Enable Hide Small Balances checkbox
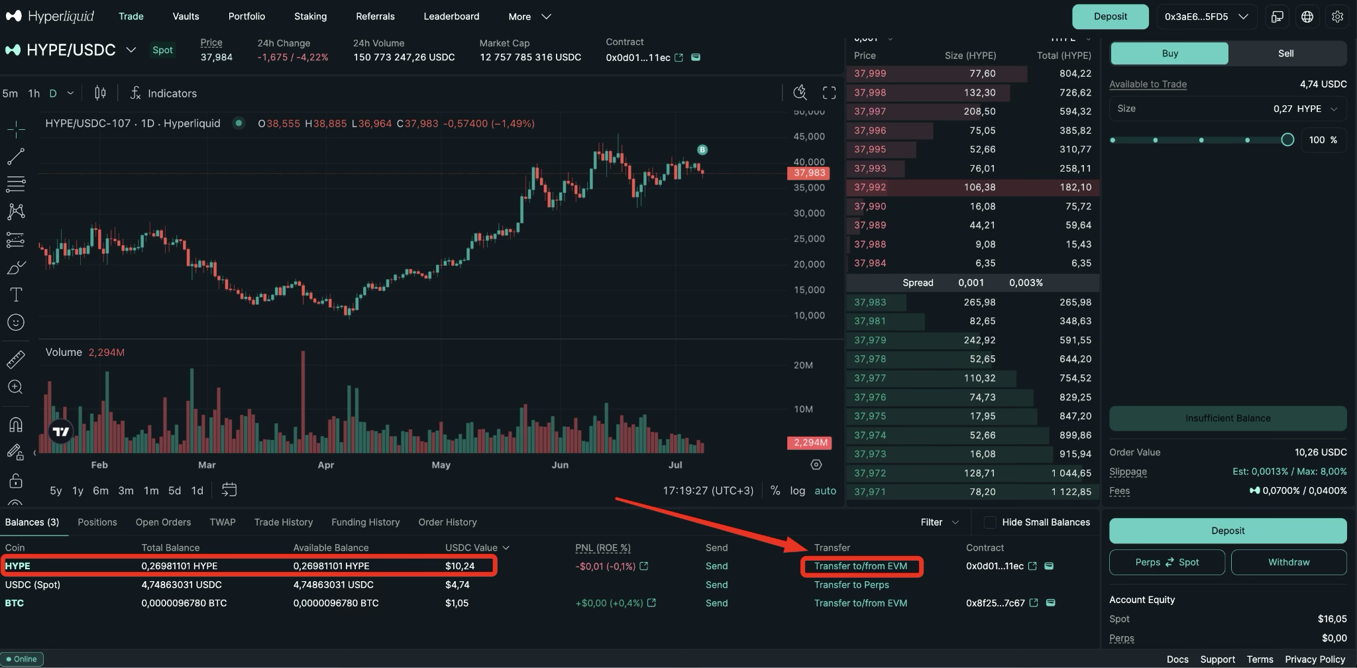 tap(990, 522)
